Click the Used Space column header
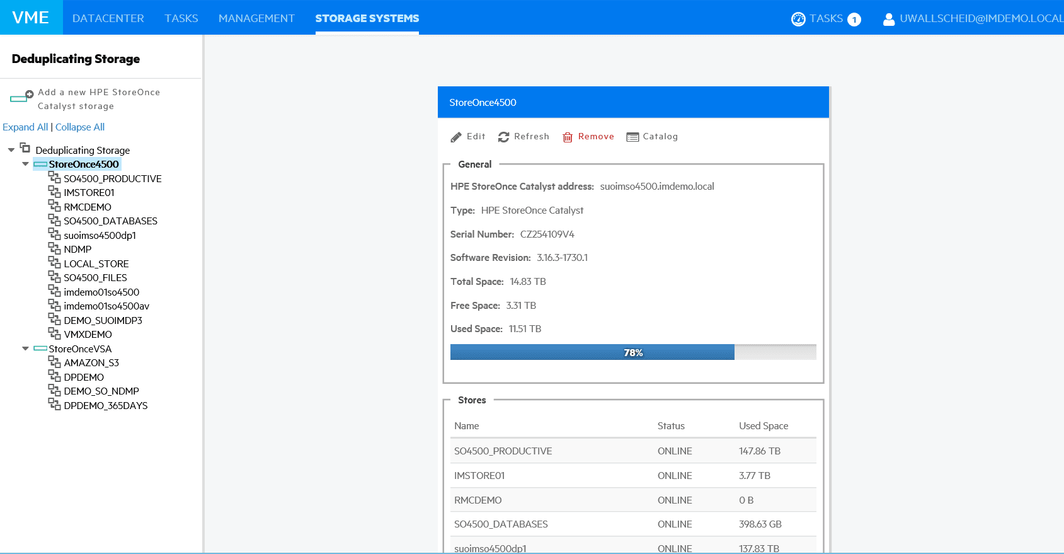1064x554 pixels. (764, 425)
